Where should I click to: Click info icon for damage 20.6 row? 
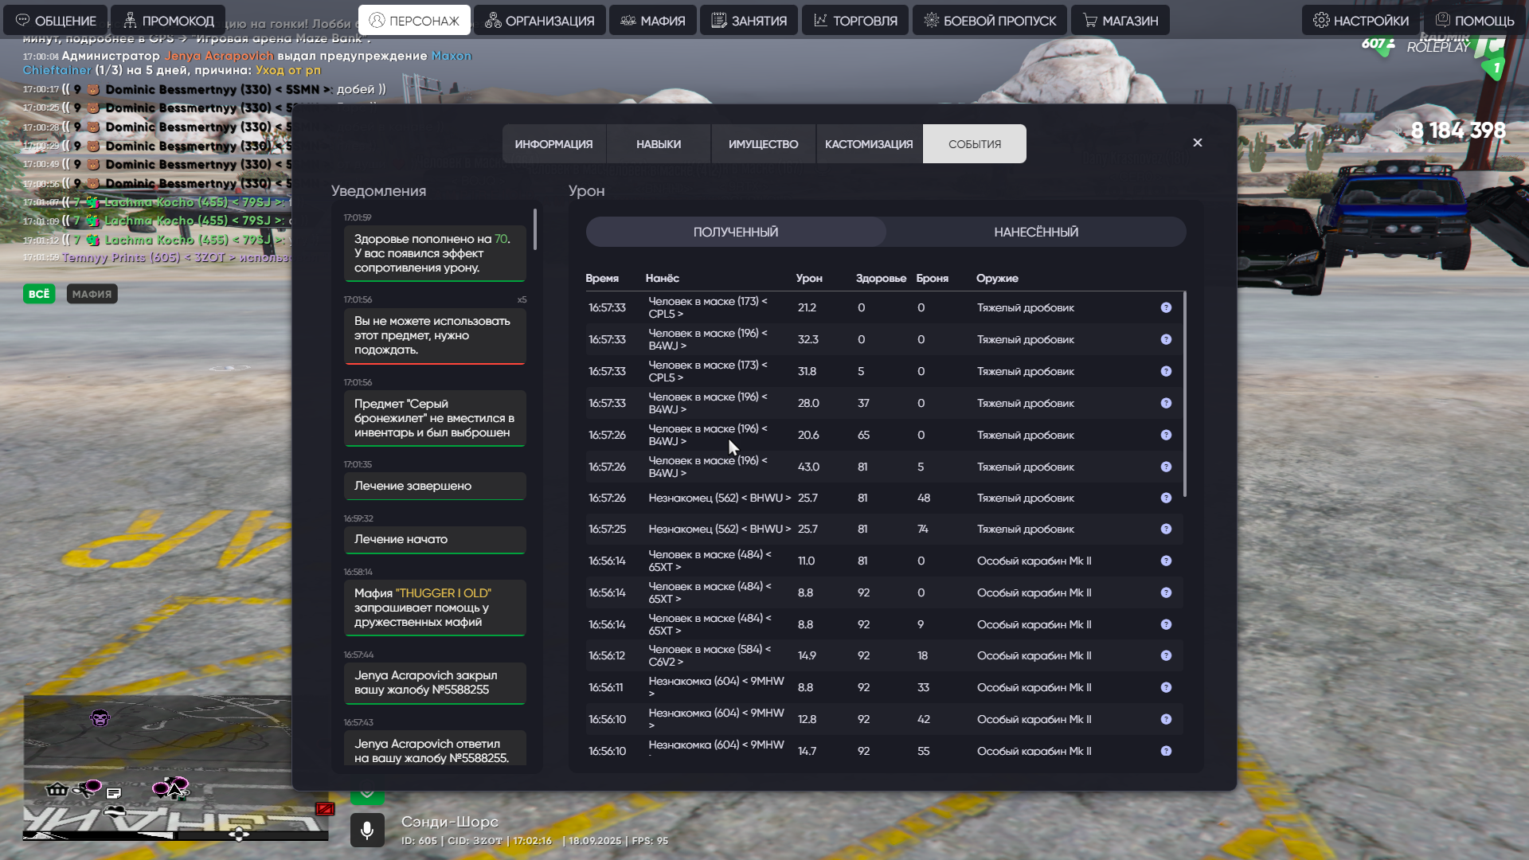1166,435
